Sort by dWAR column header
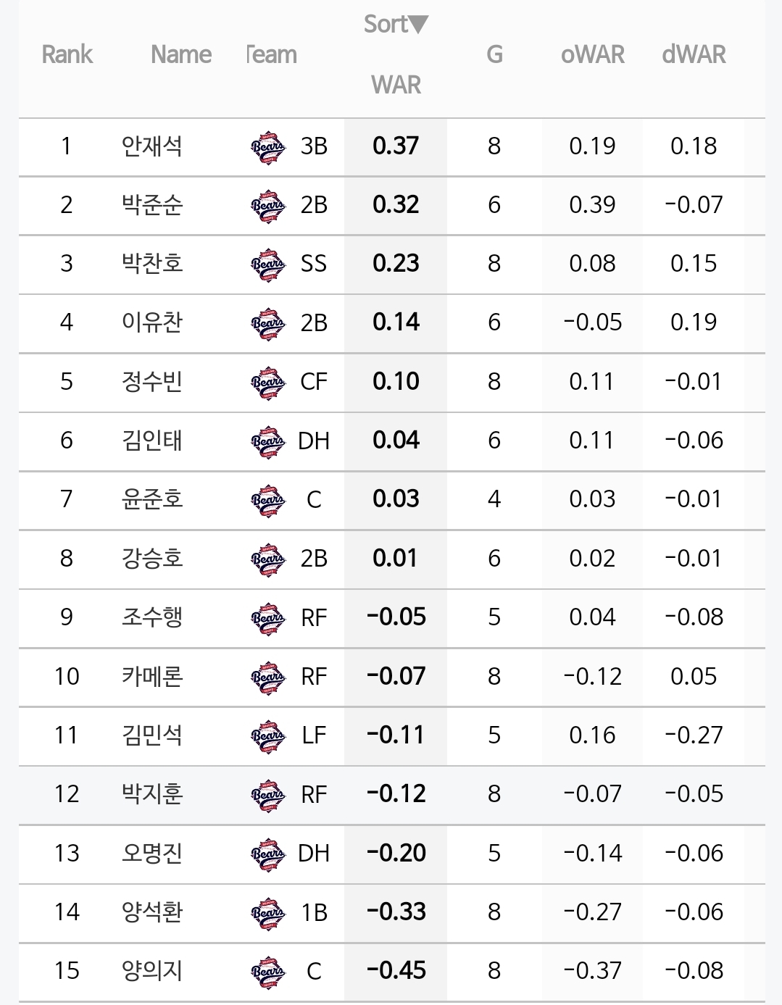Viewport: 782px width, 1005px height. click(694, 54)
